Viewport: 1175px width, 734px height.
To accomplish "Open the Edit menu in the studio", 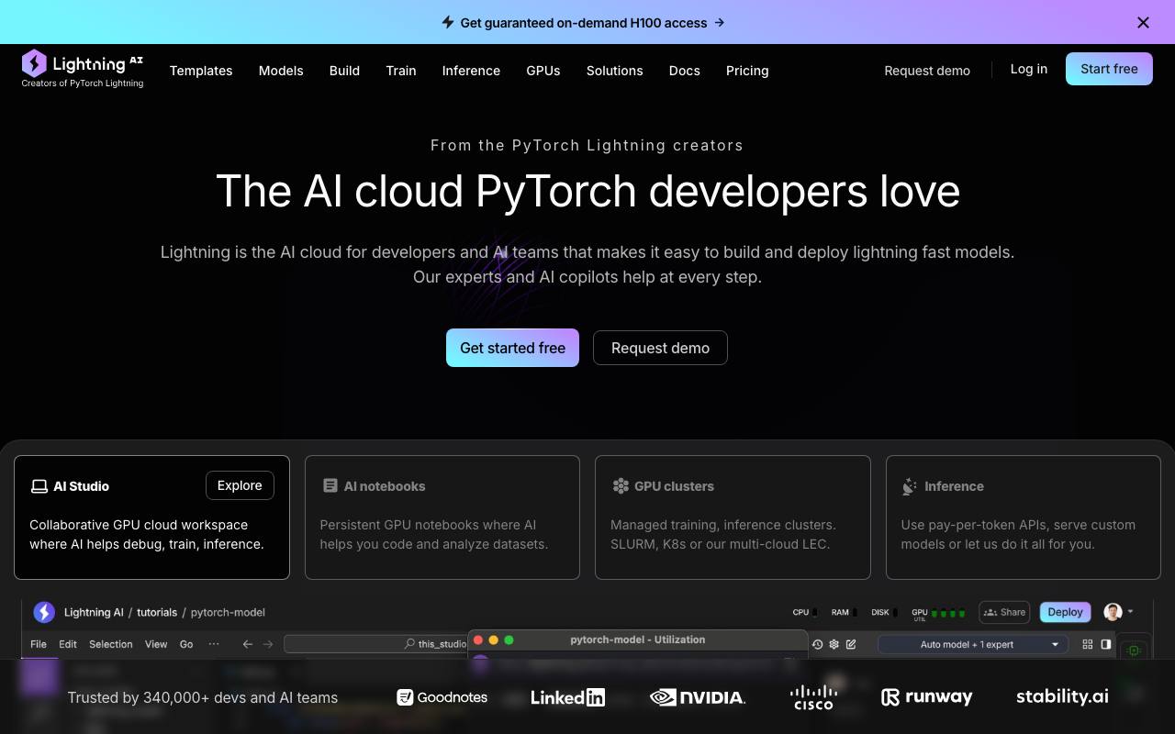I will 68,644.
